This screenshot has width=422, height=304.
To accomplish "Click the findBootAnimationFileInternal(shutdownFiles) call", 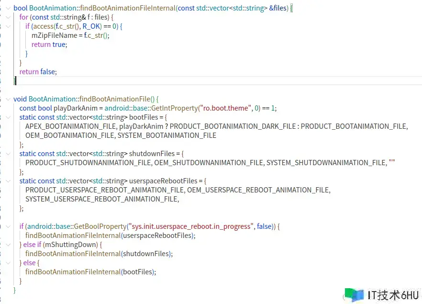I will coord(99,254).
